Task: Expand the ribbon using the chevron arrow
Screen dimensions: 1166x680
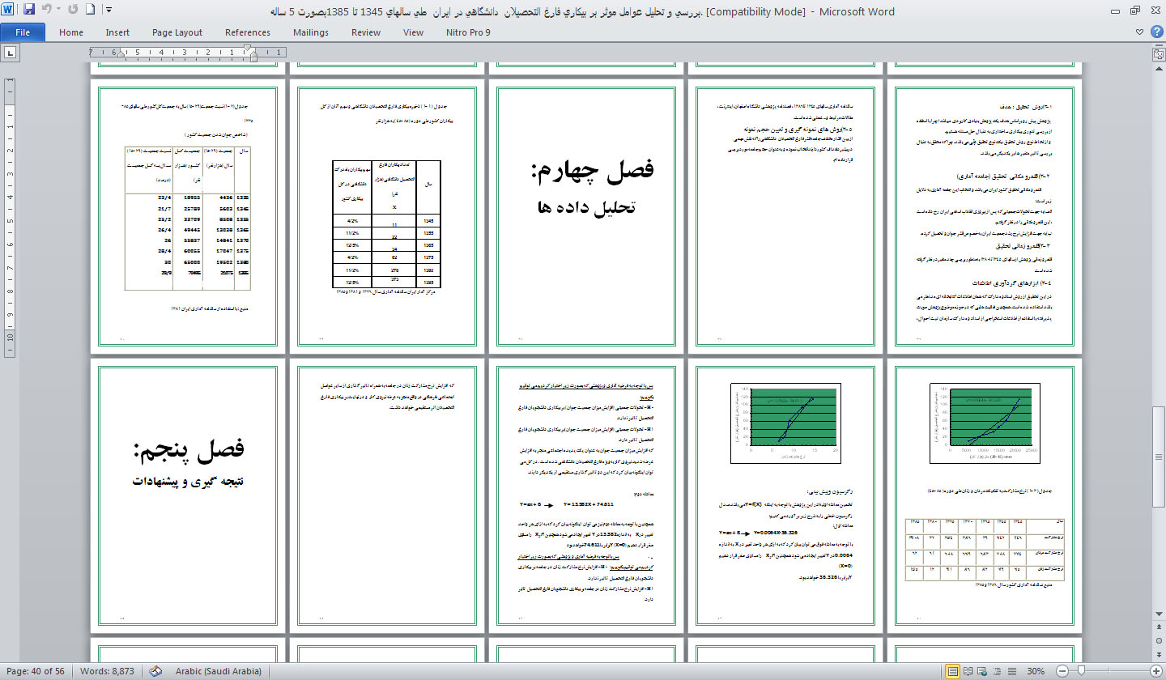Action: 1140,32
